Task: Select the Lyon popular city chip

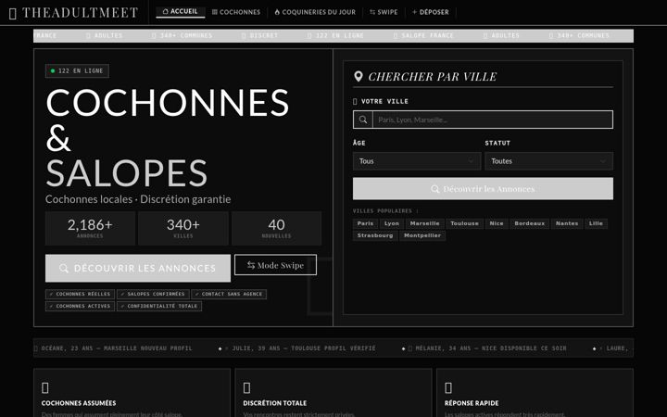Action: coord(391,223)
